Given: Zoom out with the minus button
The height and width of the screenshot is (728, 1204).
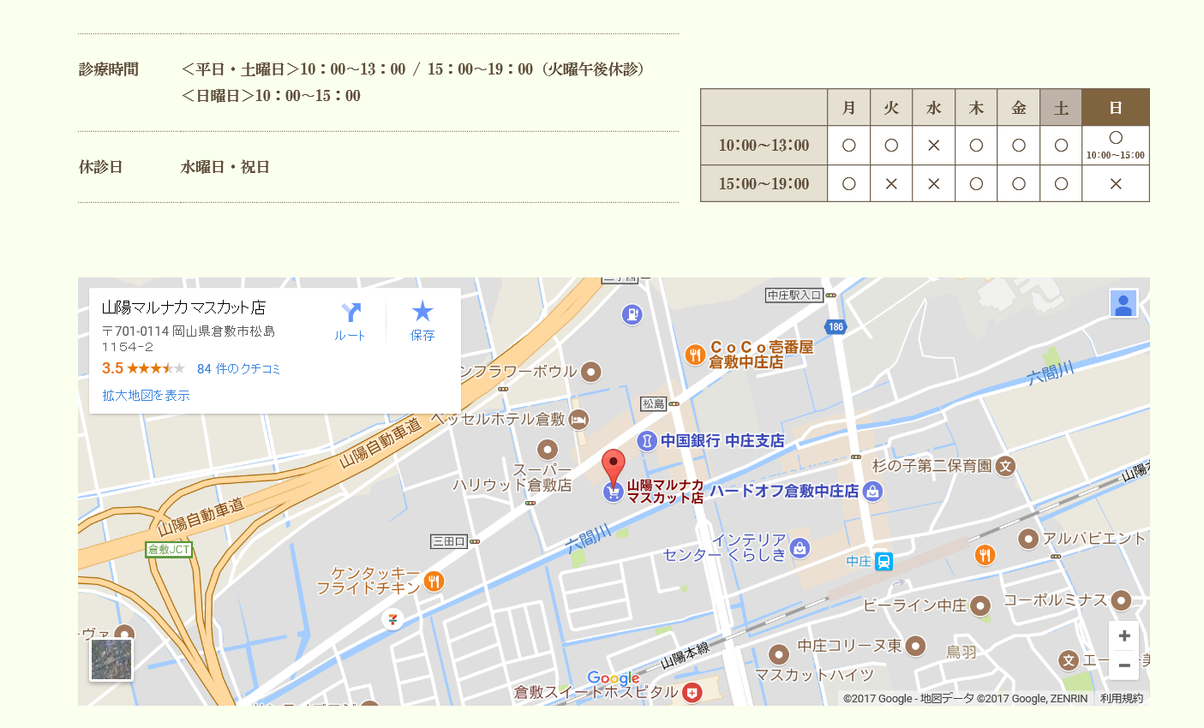Looking at the screenshot, I should pyautogui.click(x=1124, y=665).
